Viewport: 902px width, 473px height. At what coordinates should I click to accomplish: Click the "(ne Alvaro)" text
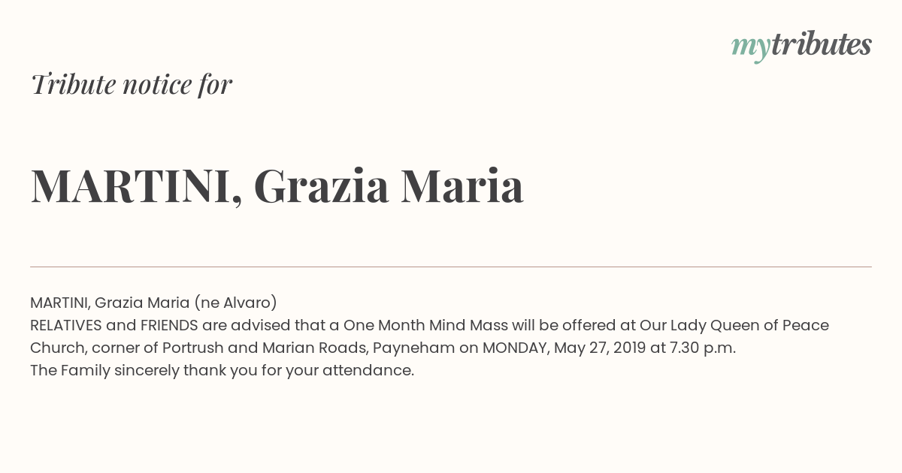(235, 303)
